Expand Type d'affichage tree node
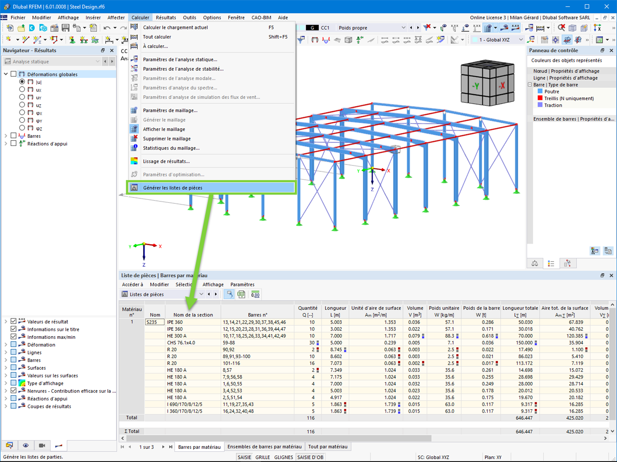 6,383
